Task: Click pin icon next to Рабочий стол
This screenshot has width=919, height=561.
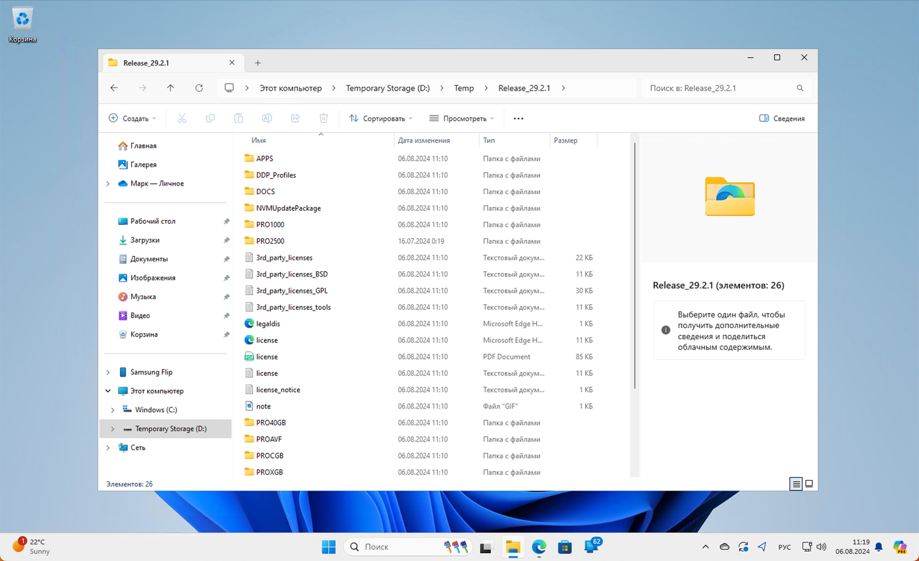Action: (x=227, y=222)
